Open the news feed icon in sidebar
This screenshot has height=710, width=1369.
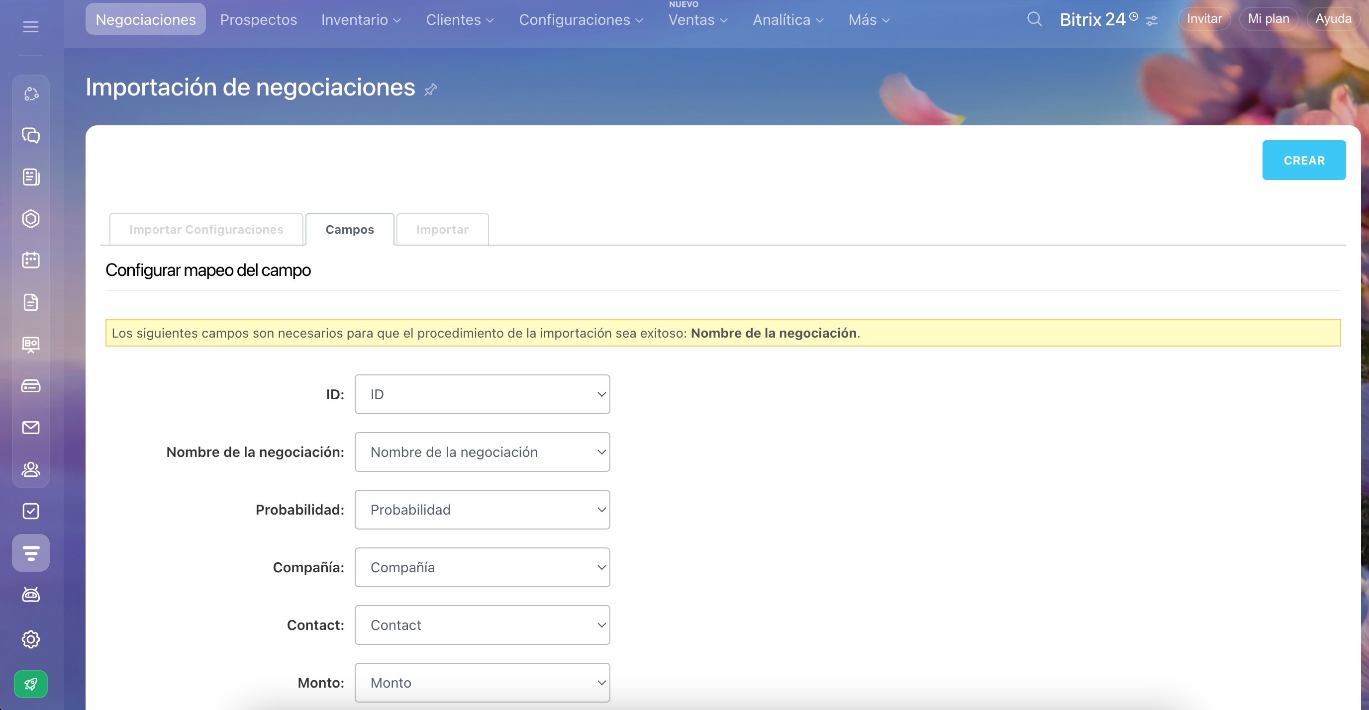pos(31,177)
